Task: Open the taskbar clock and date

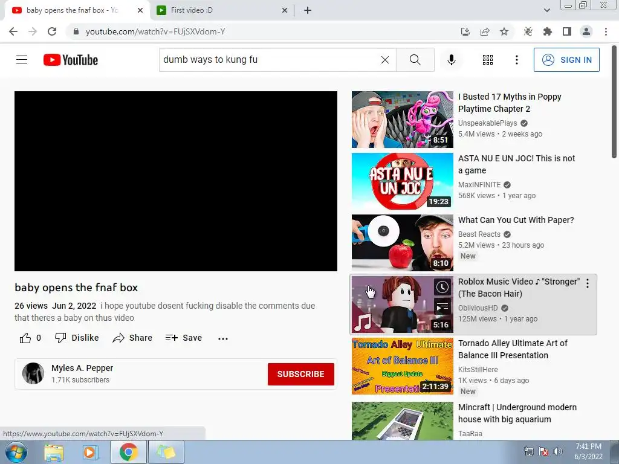Action: pyautogui.click(x=588, y=451)
